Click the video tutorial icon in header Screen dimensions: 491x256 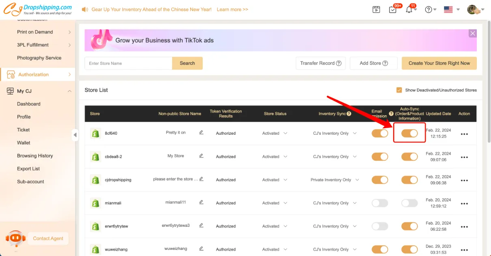click(376, 10)
